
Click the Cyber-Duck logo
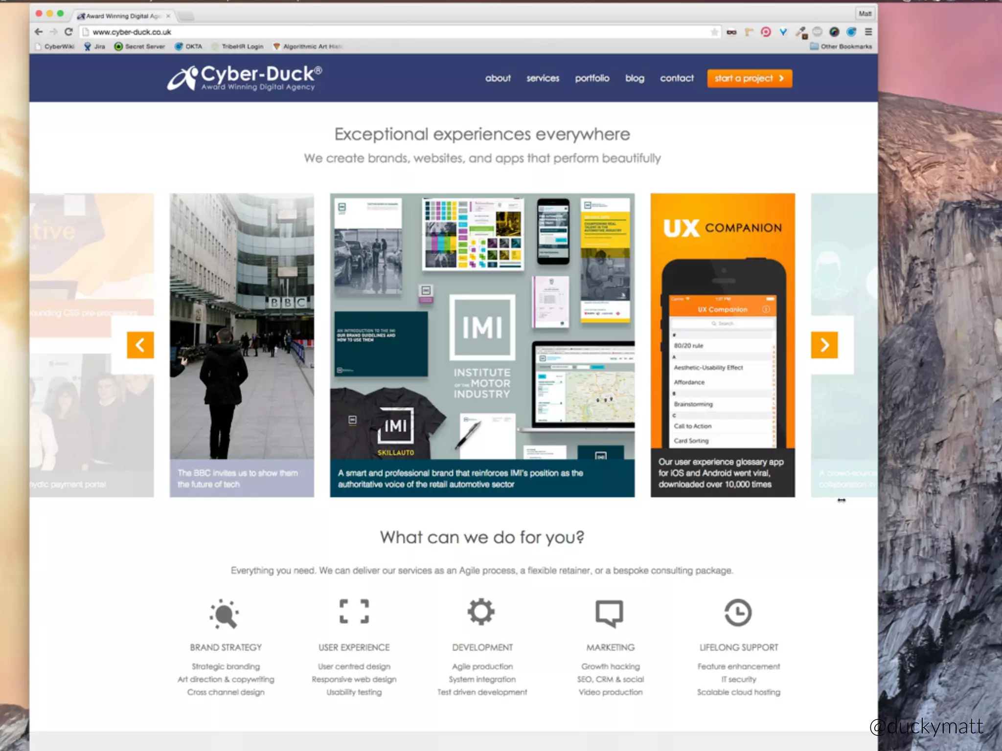[x=245, y=78]
